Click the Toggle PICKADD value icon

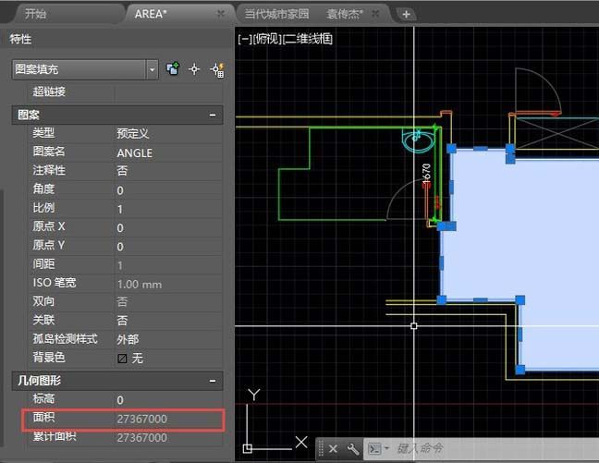173,69
